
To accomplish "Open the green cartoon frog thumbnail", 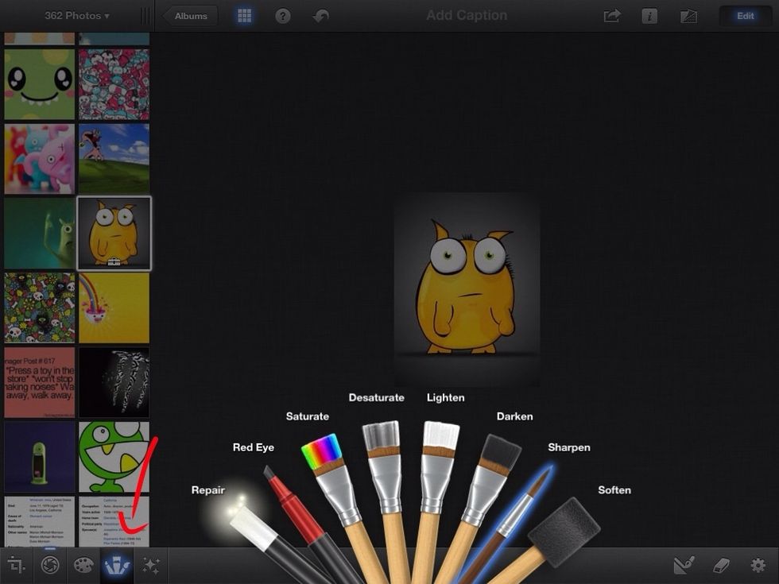I will 114,457.
